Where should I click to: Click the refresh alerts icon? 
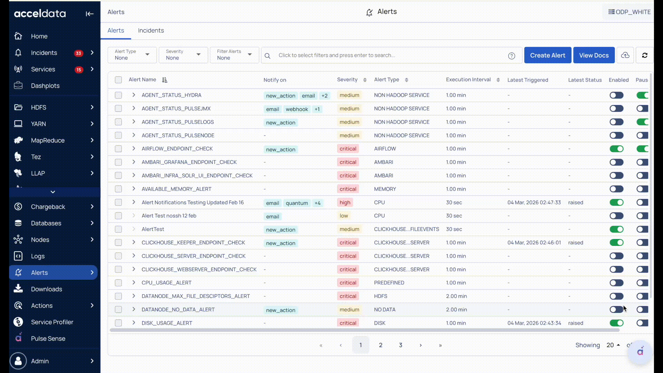pyautogui.click(x=644, y=55)
